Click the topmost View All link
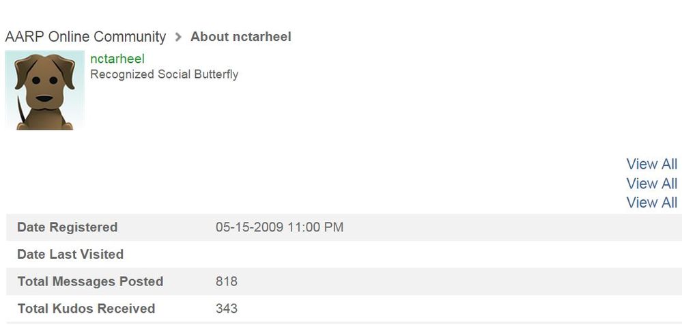This screenshot has height=325, width=682. pos(651,165)
